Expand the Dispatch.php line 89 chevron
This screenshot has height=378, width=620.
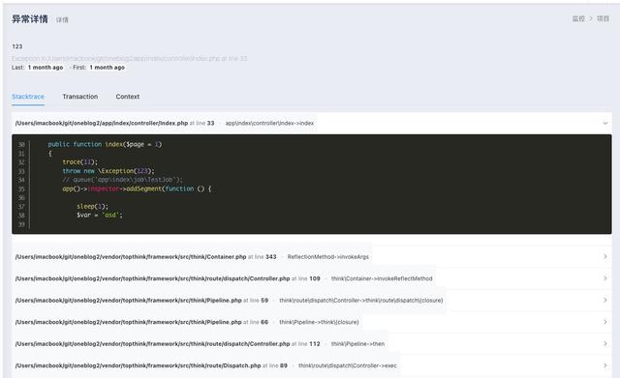pyautogui.click(x=604, y=365)
